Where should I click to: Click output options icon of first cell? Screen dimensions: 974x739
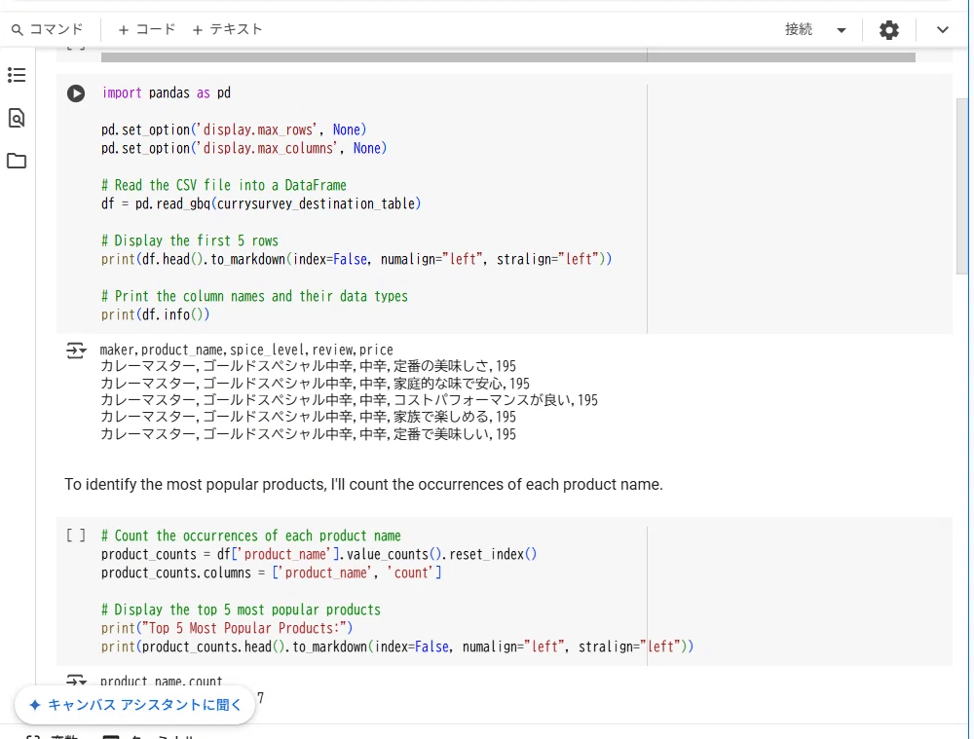point(76,350)
